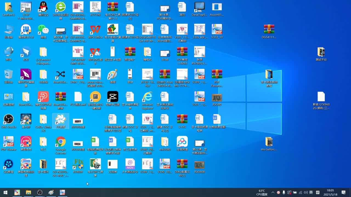Viewport: 351px width, 197px height.
Task: Open the 百度网盘 desktop icon
Action: point(182,144)
